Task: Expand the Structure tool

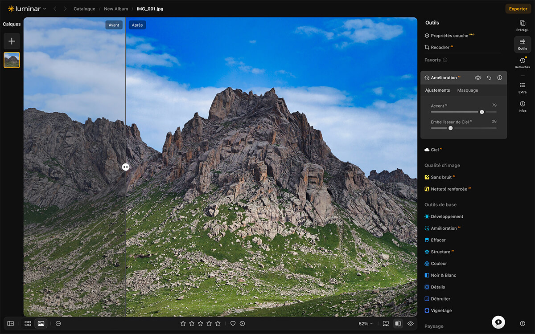Action: coord(439,252)
